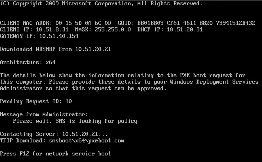Viewport: 262px width, 162px height.
Task: Click the Pending Request ID: 10 line
Action: (x=36, y=101)
